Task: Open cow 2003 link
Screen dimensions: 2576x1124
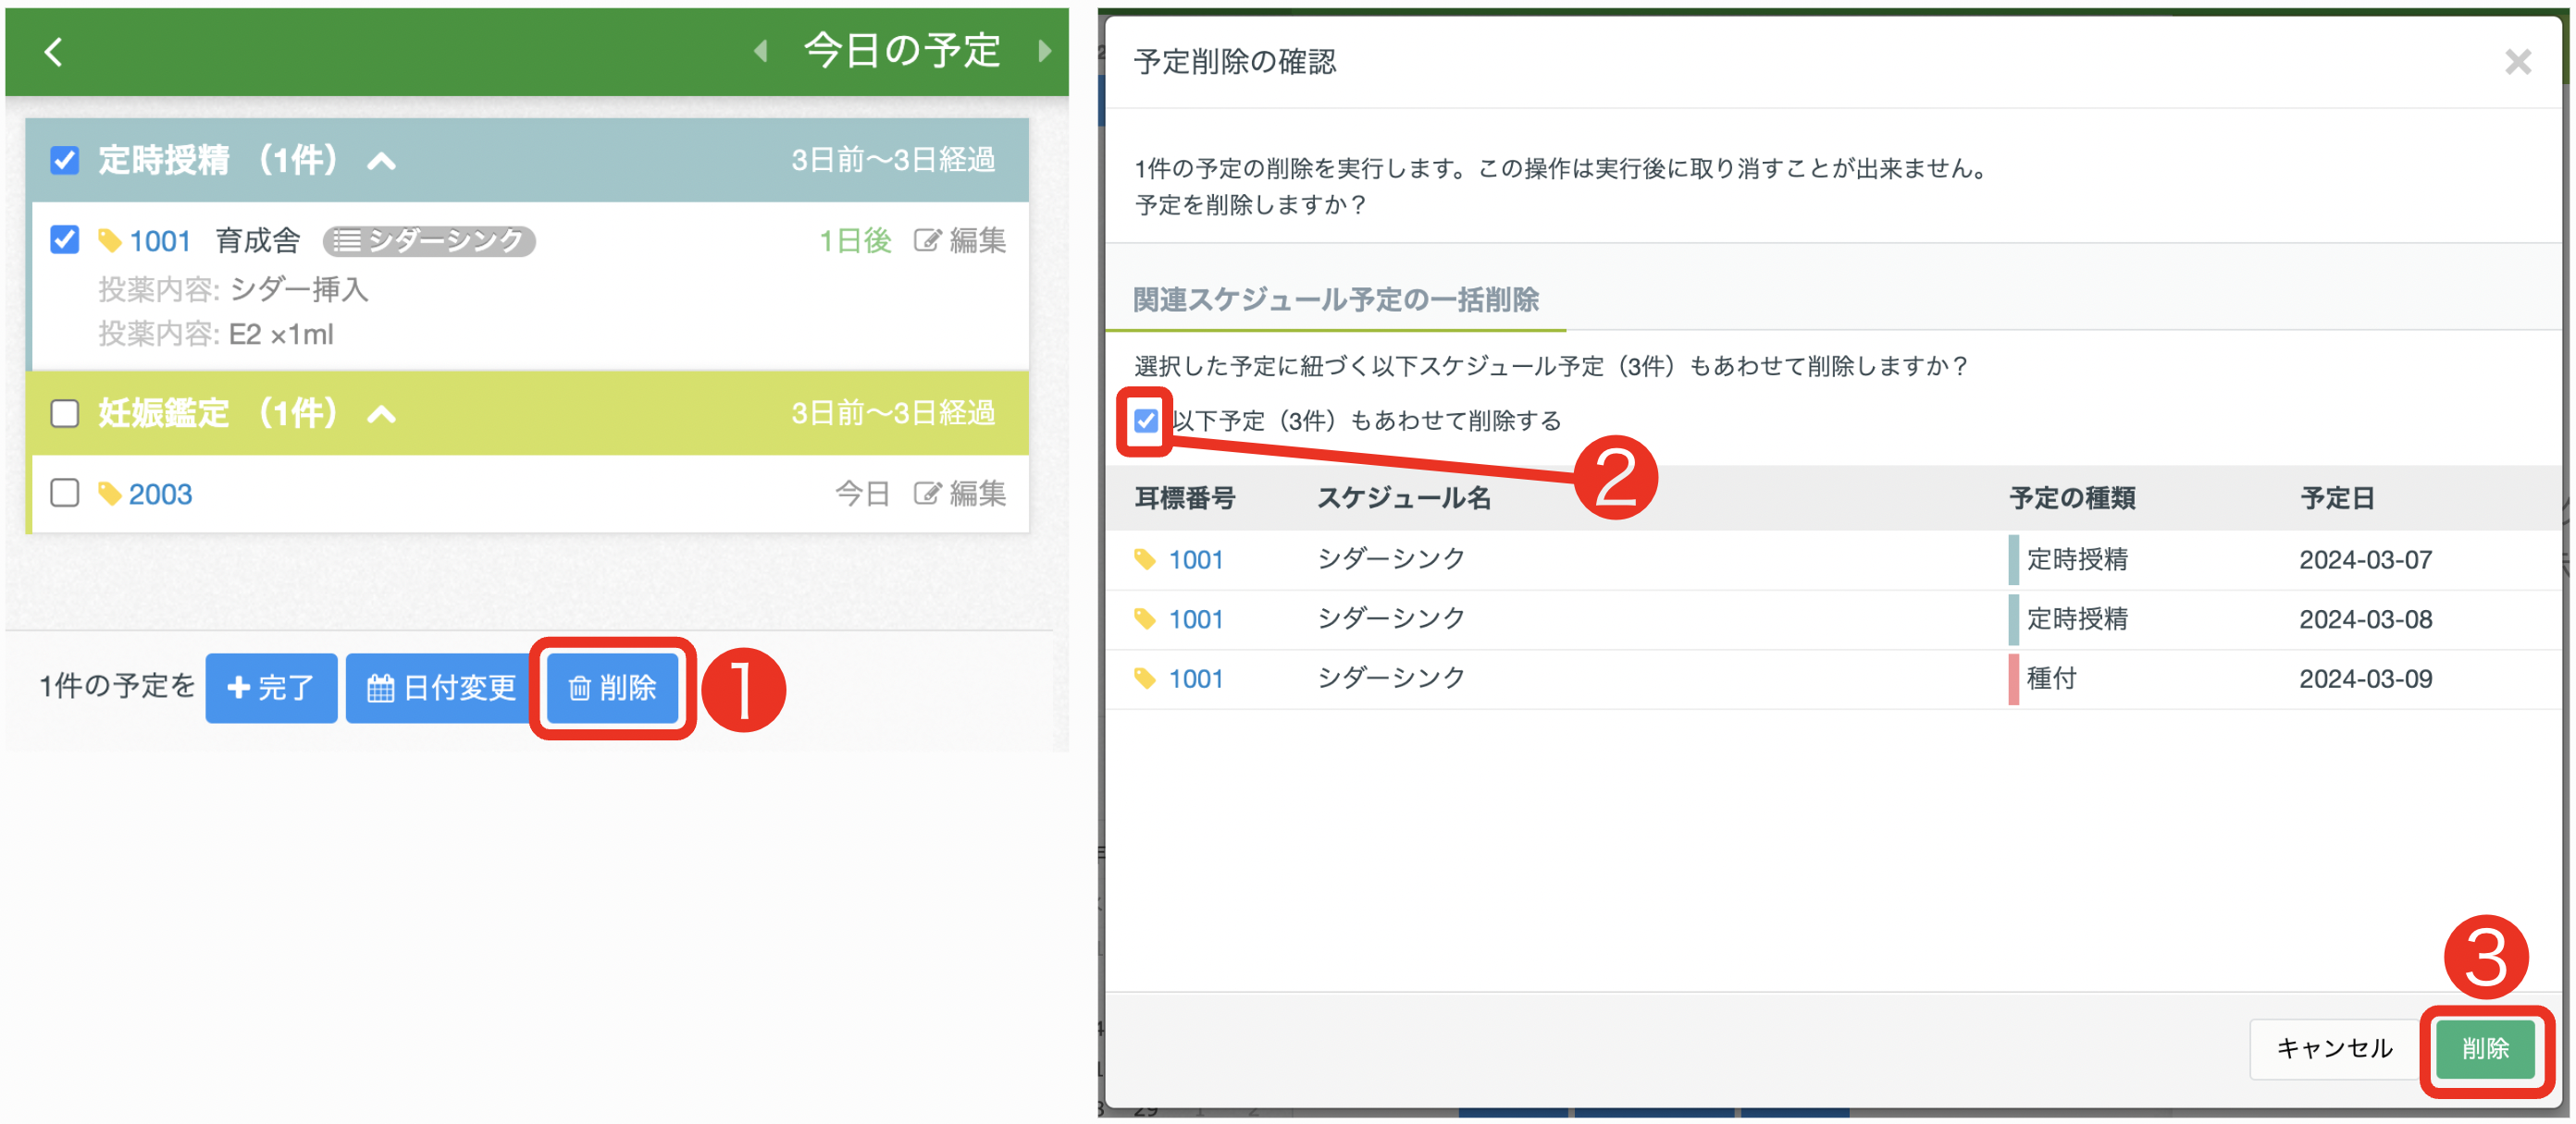Action: click(161, 494)
